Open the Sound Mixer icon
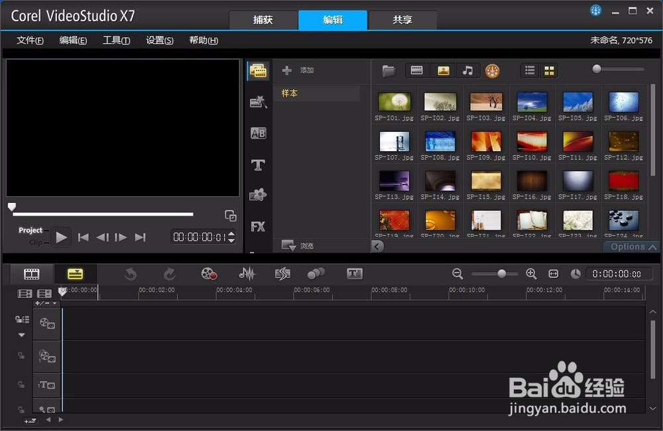The height and width of the screenshot is (431, 663). point(247,274)
